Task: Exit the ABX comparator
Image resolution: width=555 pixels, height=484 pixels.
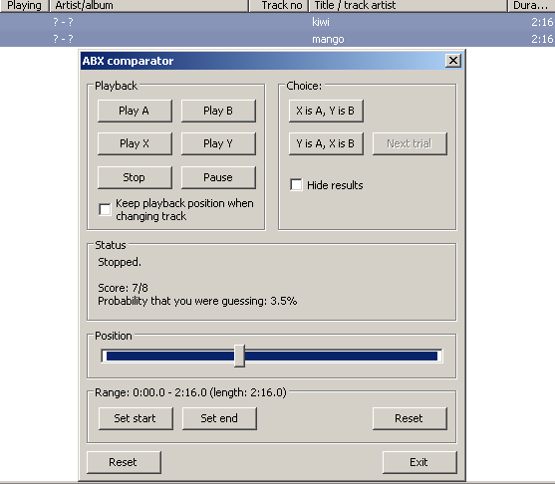Action: pyautogui.click(x=419, y=462)
